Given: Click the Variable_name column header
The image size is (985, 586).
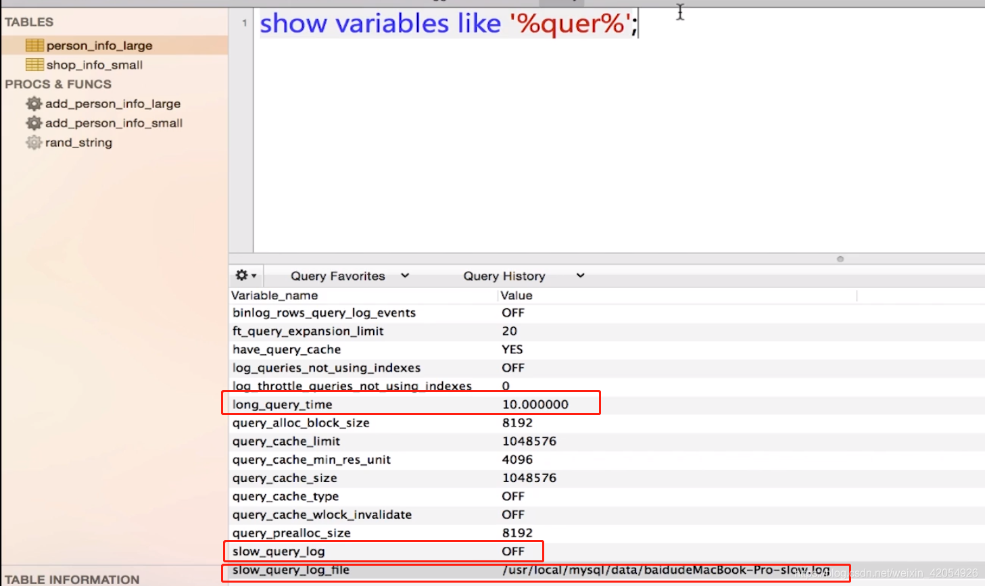Looking at the screenshot, I should (x=274, y=295).
